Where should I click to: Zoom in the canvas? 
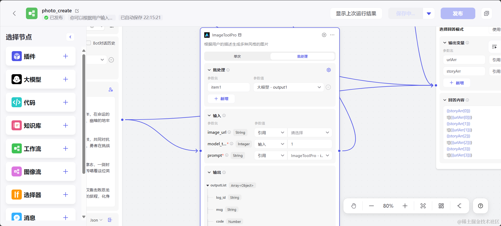click(405, 206)
